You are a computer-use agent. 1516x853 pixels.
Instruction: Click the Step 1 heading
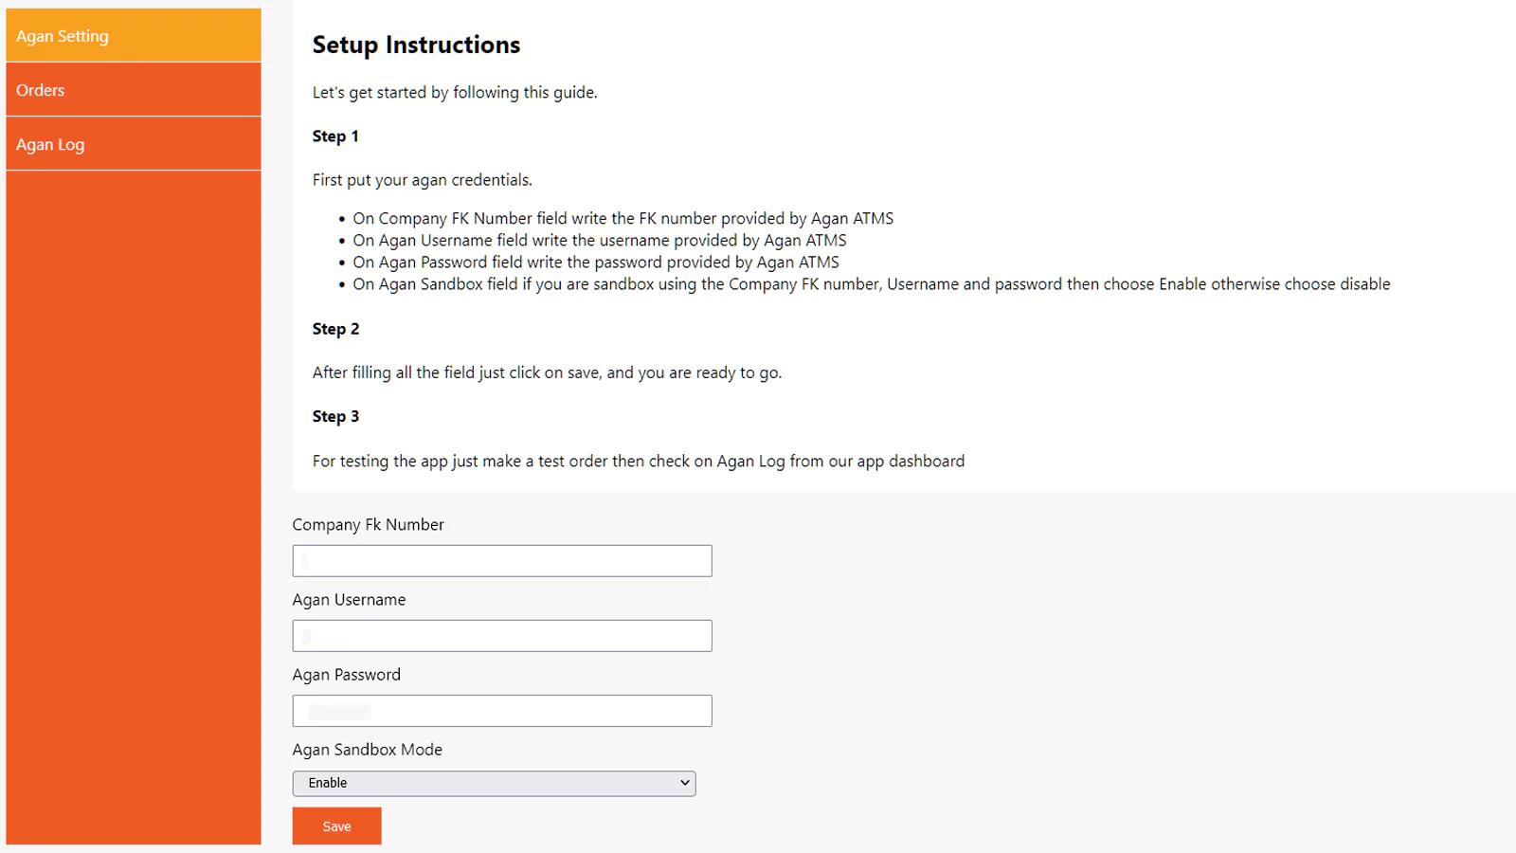click(x=335, y=136)
